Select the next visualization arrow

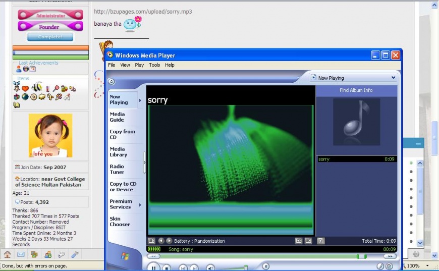click(x=169, y=241)
